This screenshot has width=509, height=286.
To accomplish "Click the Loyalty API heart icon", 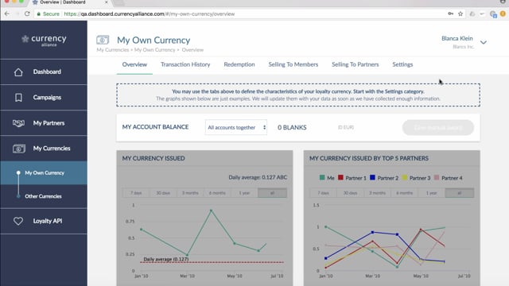I will point(18,221).
